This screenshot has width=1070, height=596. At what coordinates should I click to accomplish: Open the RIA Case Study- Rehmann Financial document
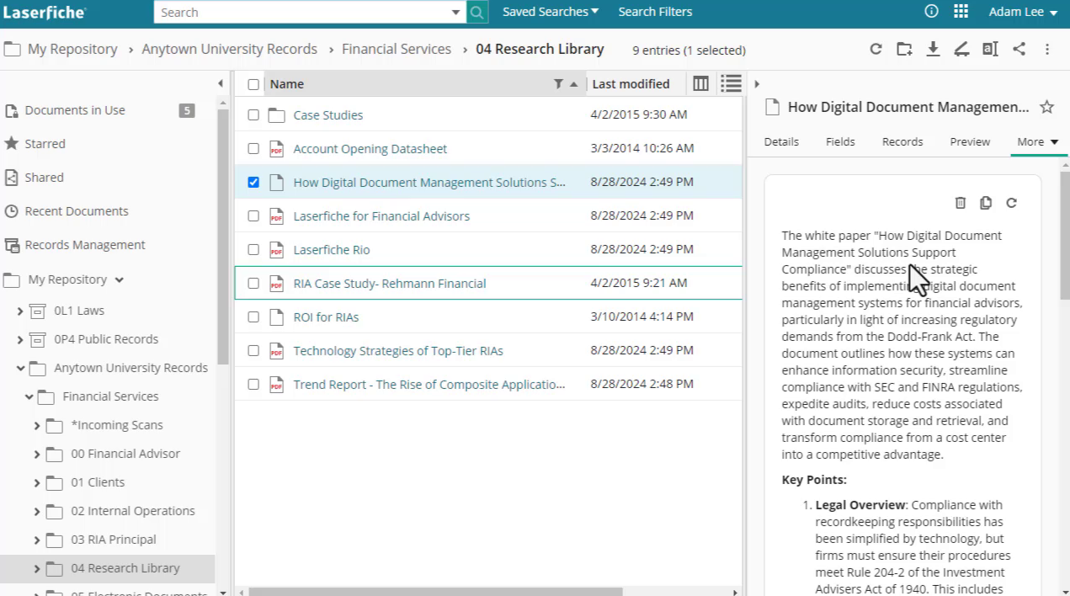point(389,283)
